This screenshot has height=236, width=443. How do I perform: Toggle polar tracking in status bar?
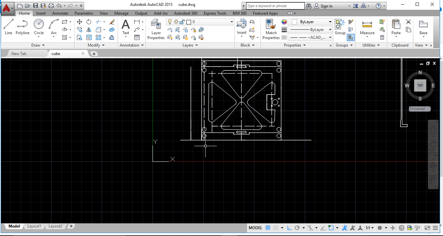tap(297, 228)
